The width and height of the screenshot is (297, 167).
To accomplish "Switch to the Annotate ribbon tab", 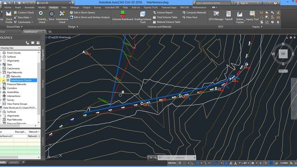I will click(30, 7).
